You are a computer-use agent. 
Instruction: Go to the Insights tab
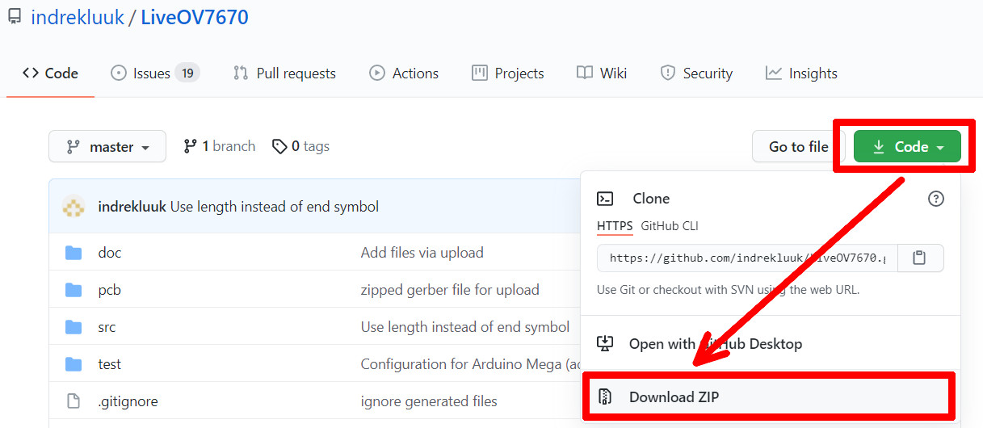click(x=801, y=73)
